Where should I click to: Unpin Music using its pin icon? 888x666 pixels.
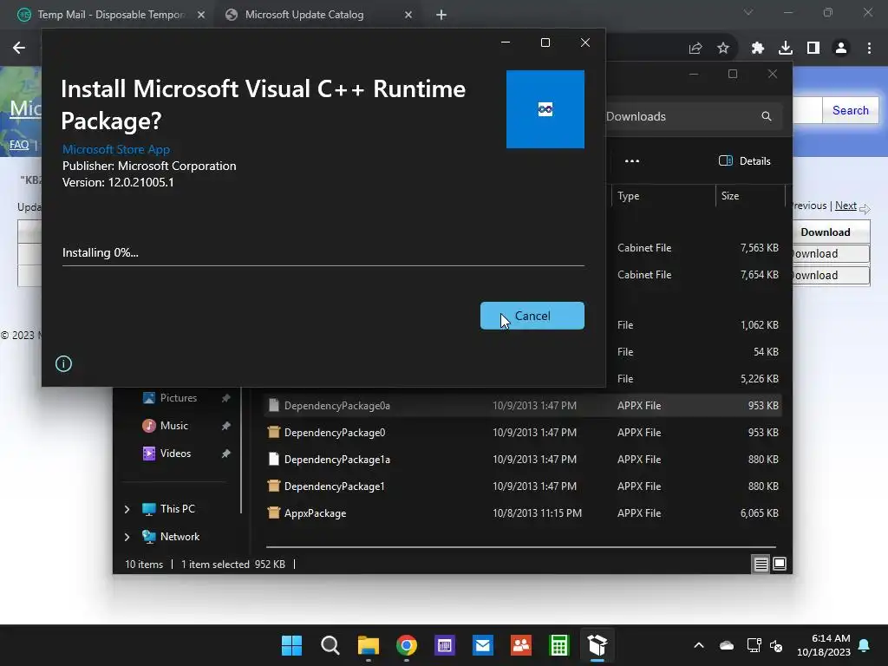click(226, 425)
